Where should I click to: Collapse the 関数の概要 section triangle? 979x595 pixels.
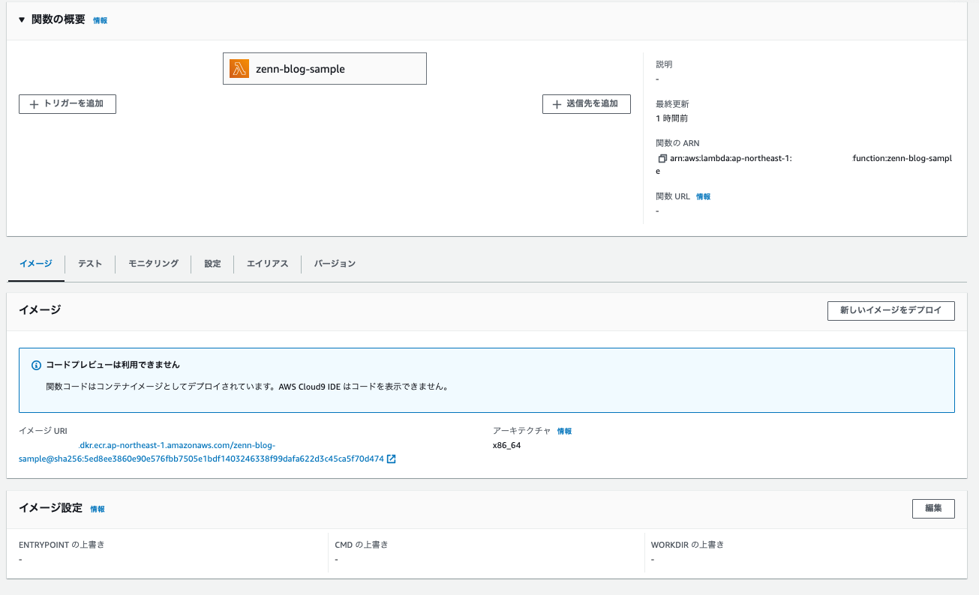(x=22, y=20)
